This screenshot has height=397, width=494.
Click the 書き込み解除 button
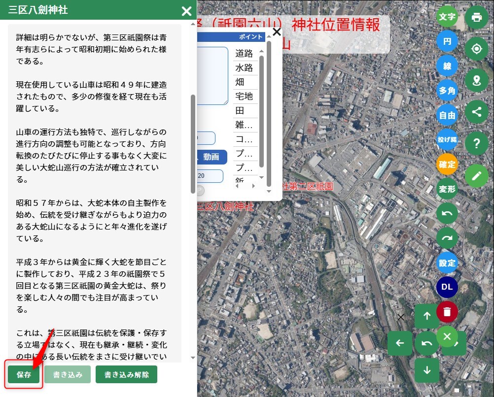pyautogui.click(x=126, y=374)
